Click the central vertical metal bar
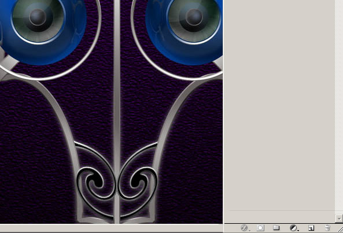This screenshot has width=343, height=233. click(x=117, y=112)
